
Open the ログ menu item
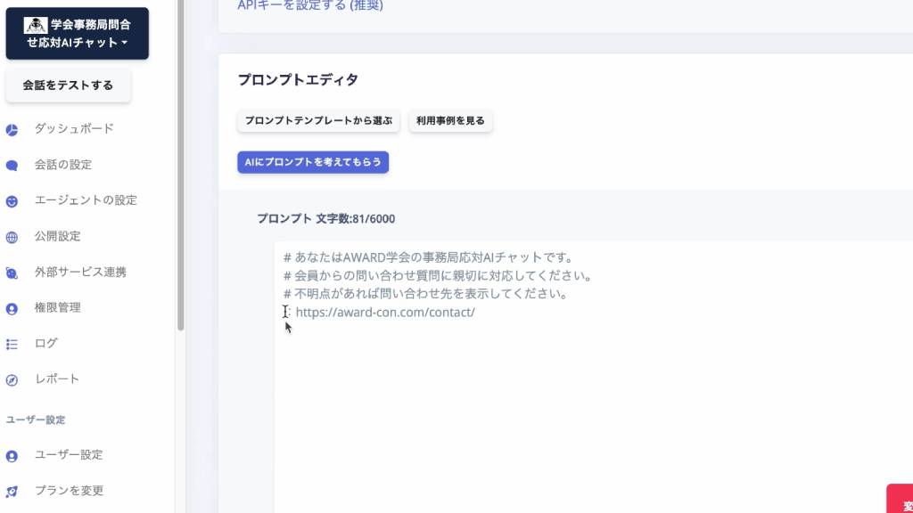pyautogui.click(x=46, y=344)
